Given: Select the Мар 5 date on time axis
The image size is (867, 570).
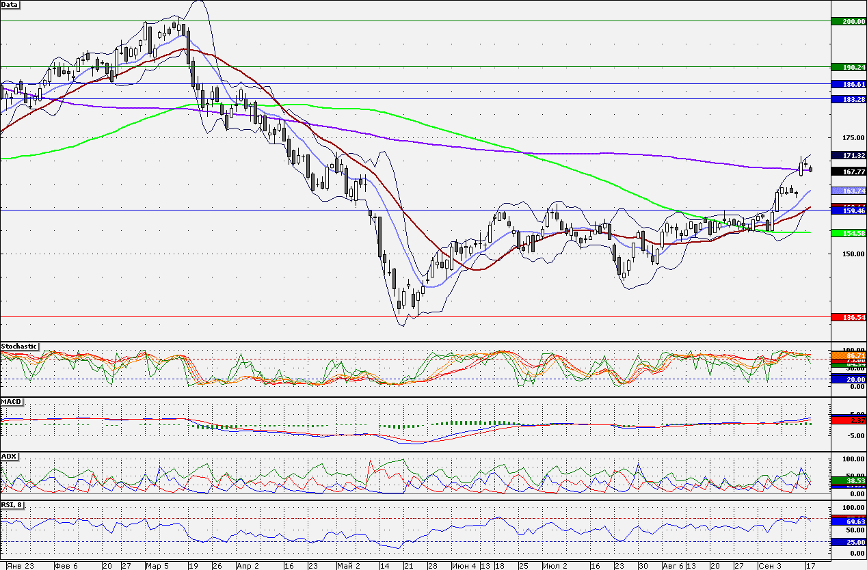Looking at the screenshot, I should pyautogui.click(x=157, y=566).
